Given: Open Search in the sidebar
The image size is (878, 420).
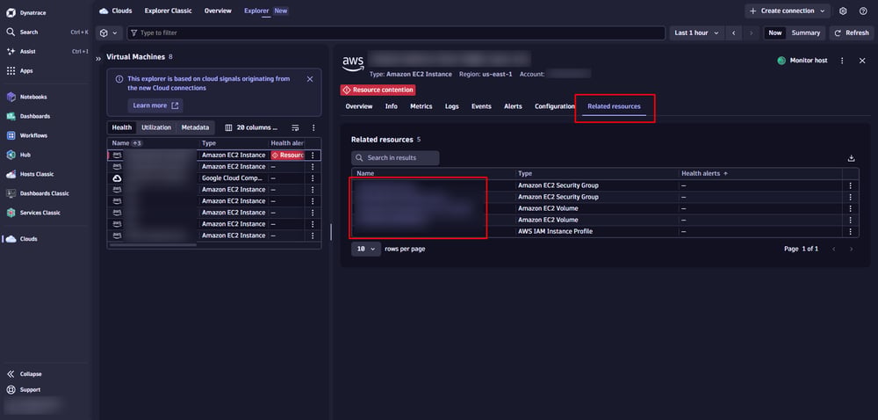Looking at the screenshot, I should (x=28, y=33).
